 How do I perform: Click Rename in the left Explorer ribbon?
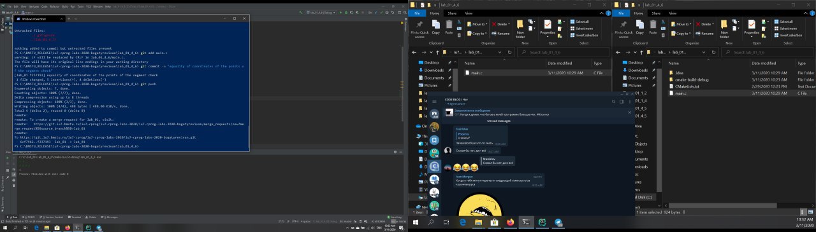500,33
